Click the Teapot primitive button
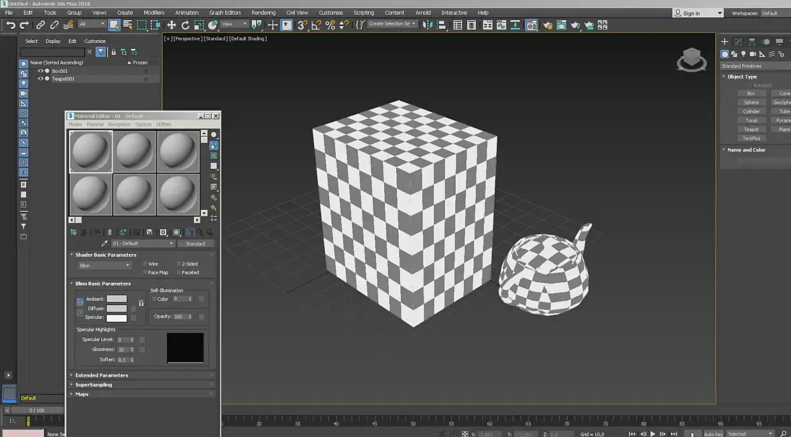The height and width of the screenshot is (437, 791). [751, 129]
